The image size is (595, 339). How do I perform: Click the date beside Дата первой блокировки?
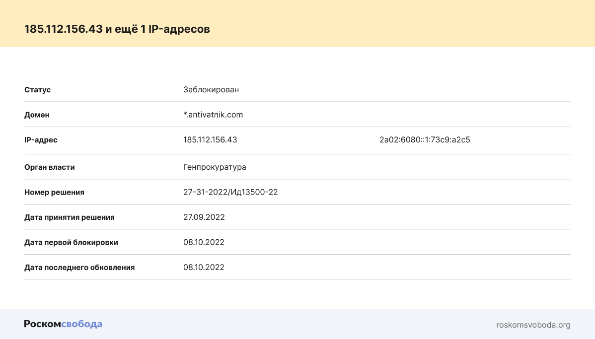pos(204,242)
